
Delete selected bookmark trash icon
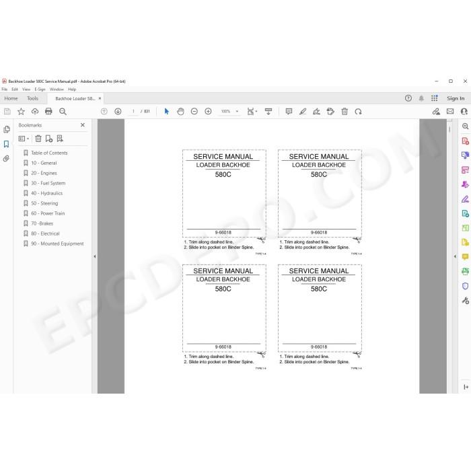click(x=38, y=139)
